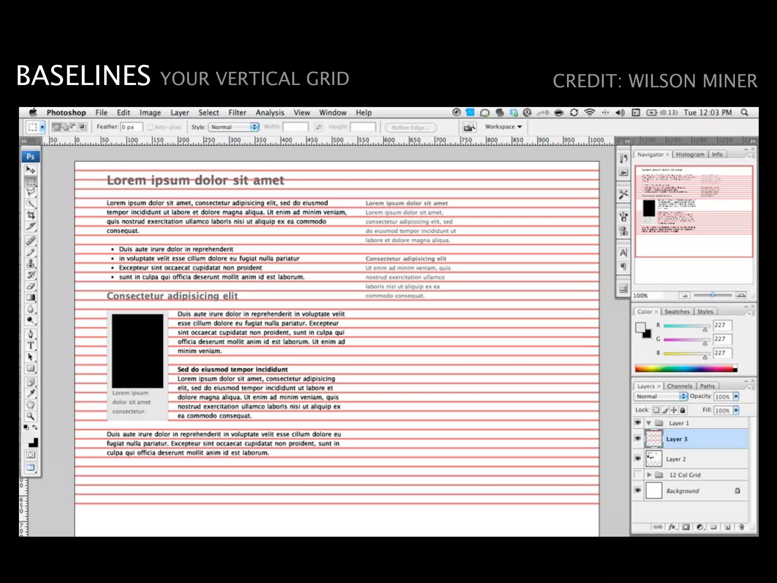Select the Healing Brush tool
The image size is (777, 583).
tap(31, 241)
